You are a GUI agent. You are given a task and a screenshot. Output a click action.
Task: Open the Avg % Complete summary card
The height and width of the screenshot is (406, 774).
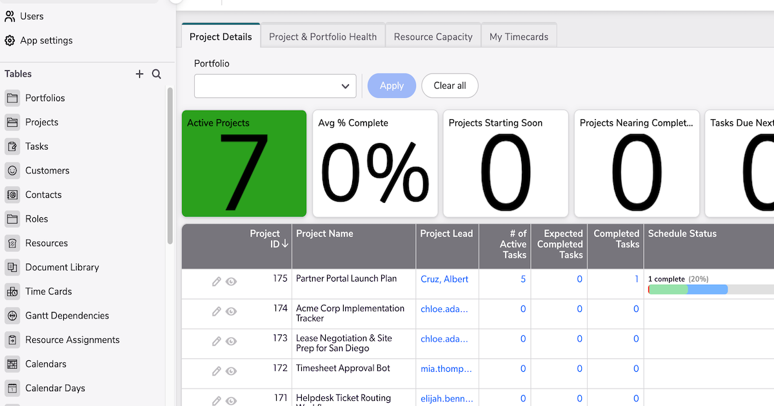pyautogui.click(x=375, y=163)
